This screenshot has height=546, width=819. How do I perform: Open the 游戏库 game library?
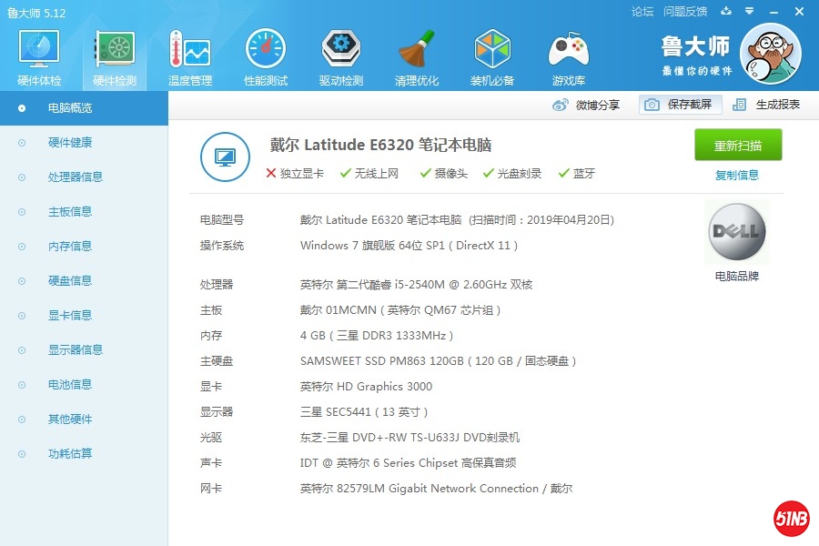pyautogui.click(x=568, y=55)
